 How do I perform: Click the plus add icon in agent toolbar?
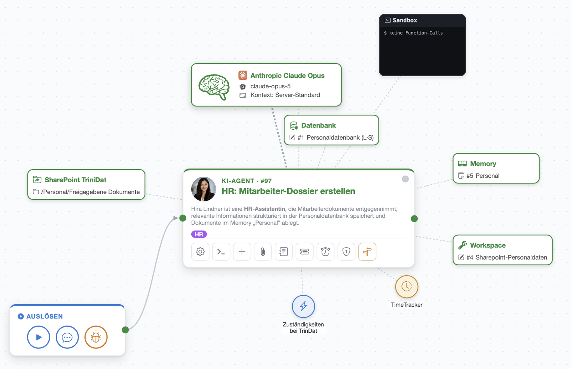pyautogui.click(x=242, y=252)
